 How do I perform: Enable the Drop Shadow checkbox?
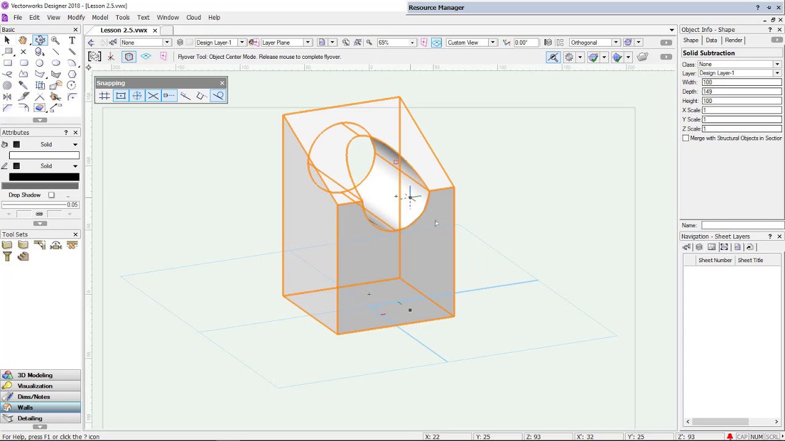(x=52, y=195)
